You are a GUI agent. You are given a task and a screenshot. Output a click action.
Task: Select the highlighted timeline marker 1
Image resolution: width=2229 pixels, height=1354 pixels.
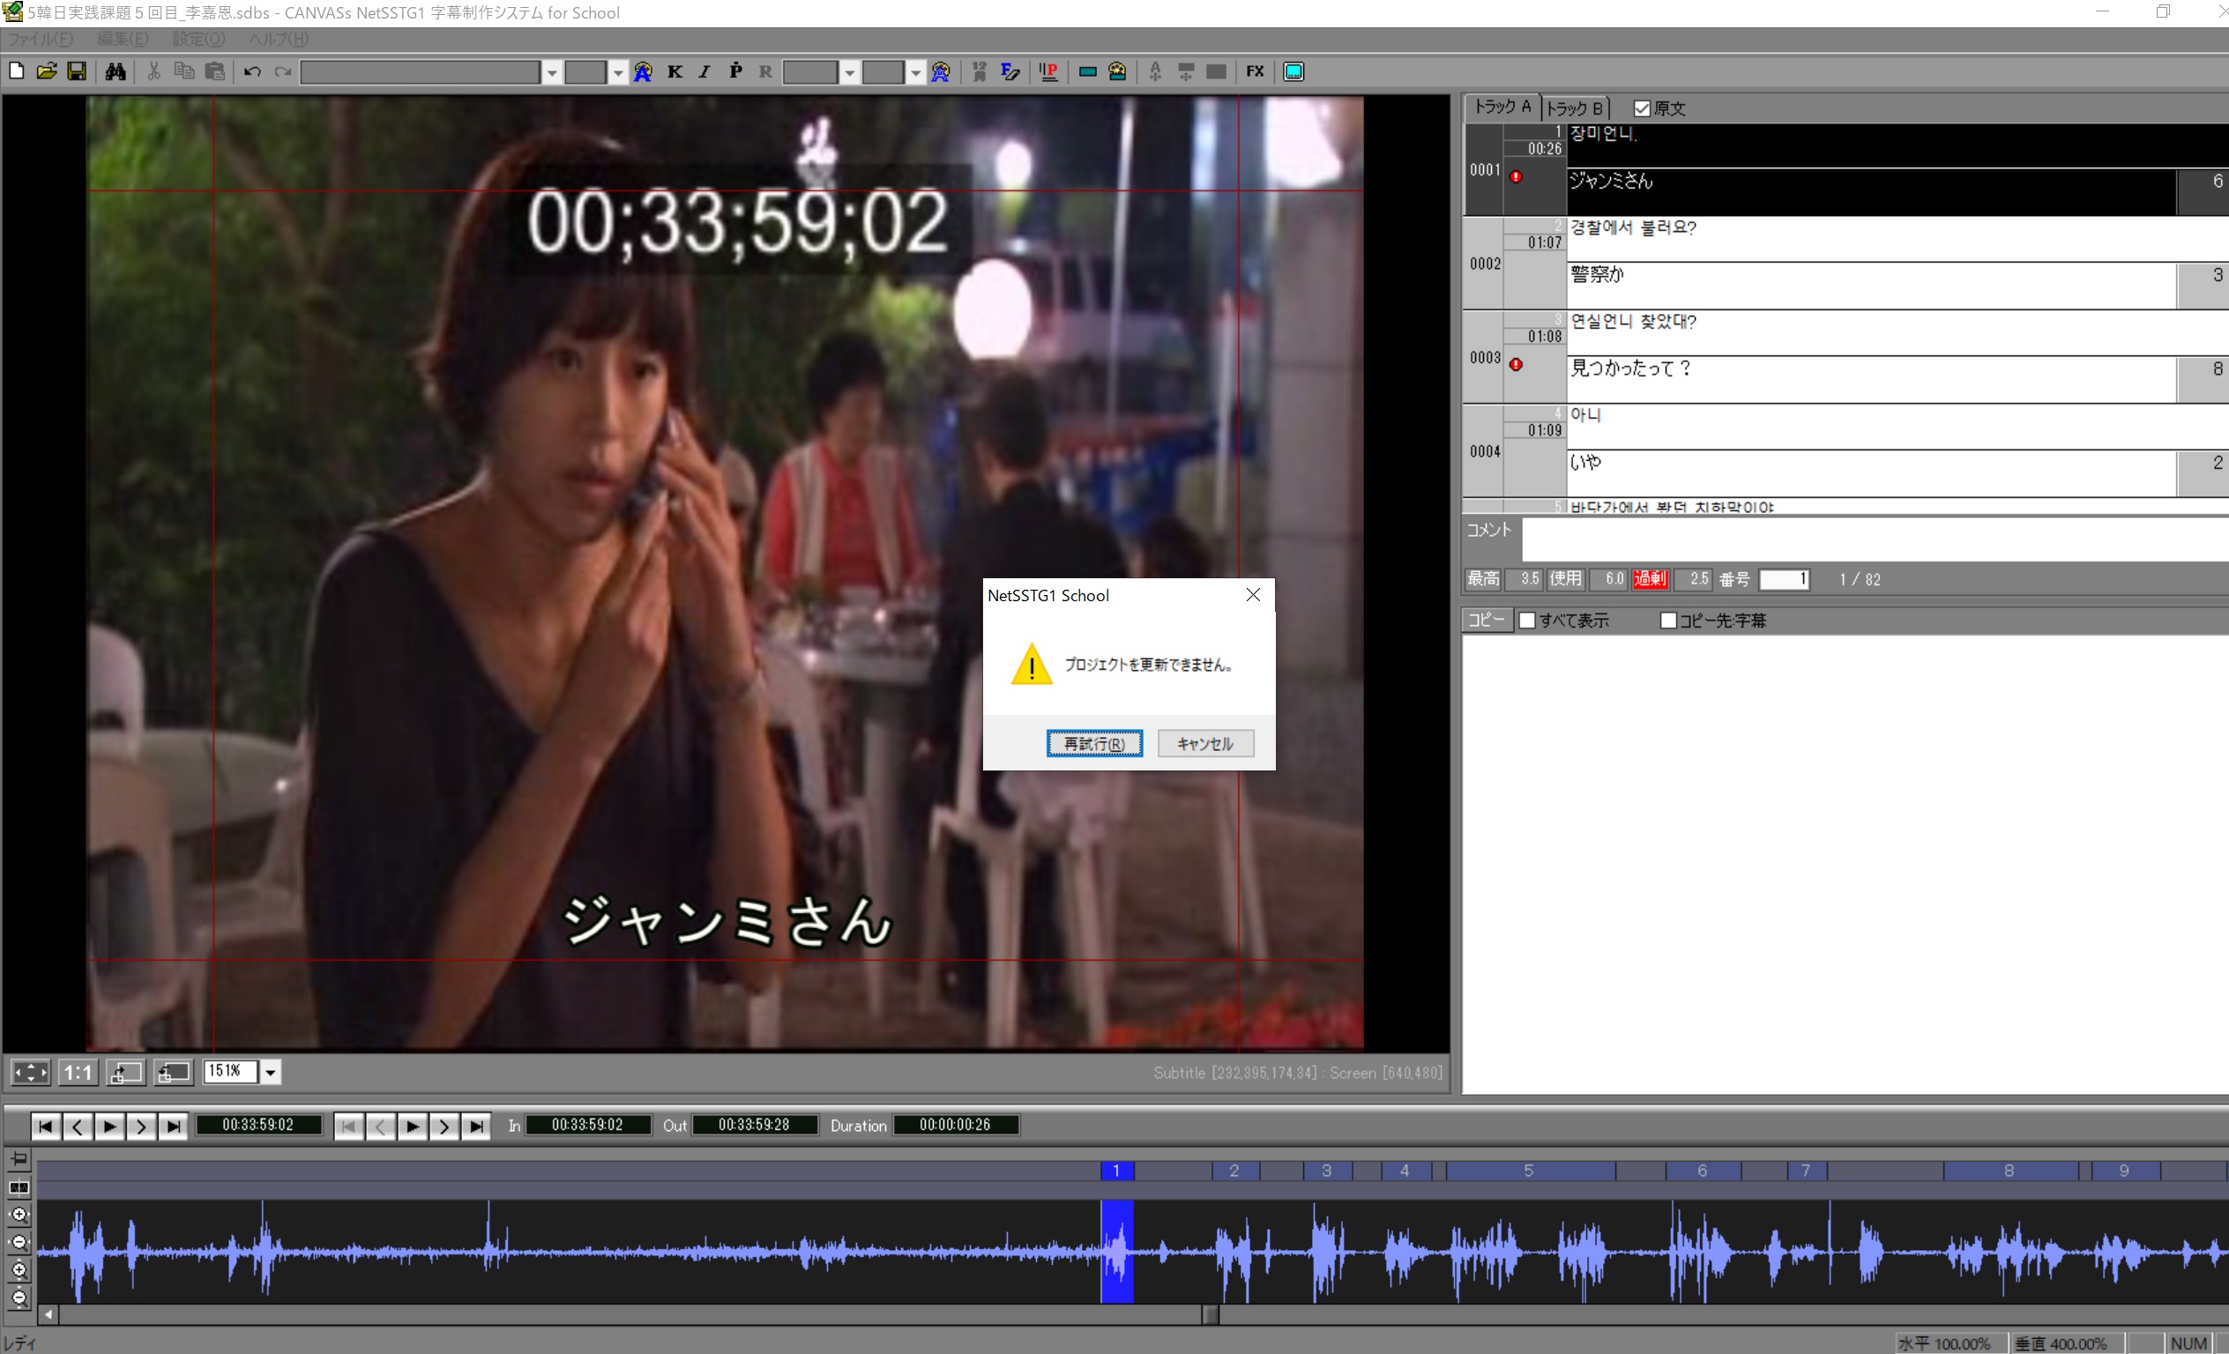coord(1117,1171)
